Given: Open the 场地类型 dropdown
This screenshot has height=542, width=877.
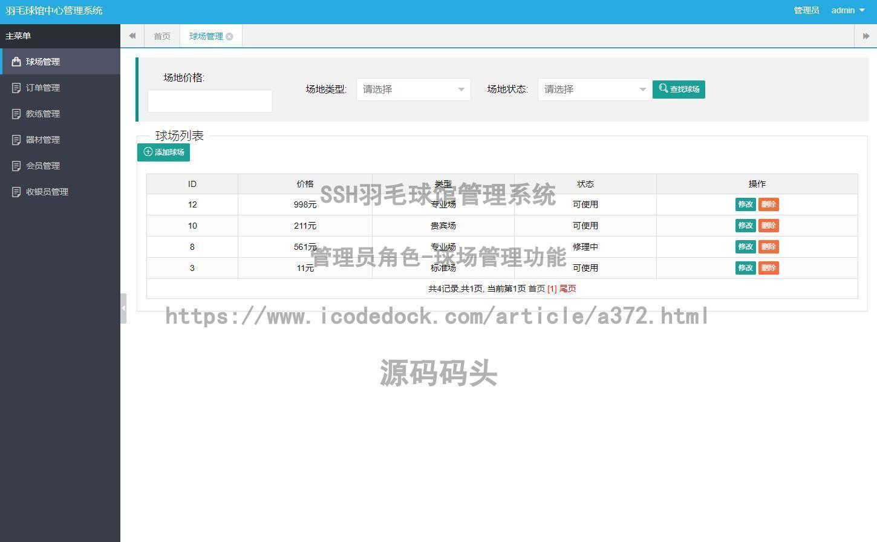Looking at the screenshot, I should pyautogui.click(x=413, y=90).
